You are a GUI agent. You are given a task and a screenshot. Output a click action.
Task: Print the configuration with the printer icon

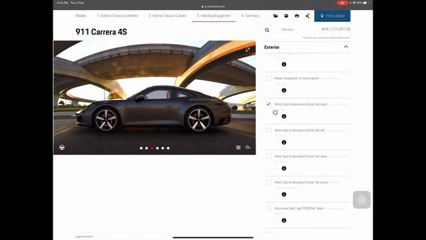pyautogui.click(x=297, y=16)
